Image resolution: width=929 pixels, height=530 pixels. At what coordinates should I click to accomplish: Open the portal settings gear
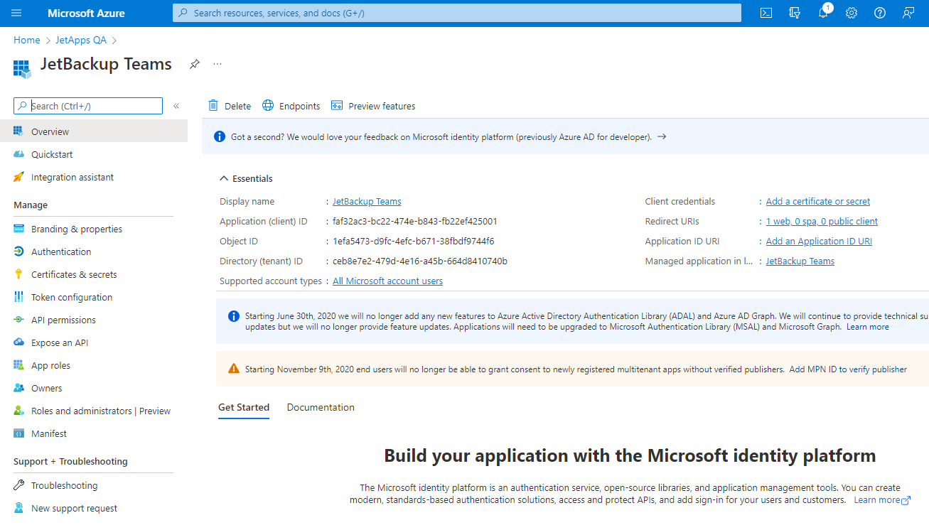(852, 13)
